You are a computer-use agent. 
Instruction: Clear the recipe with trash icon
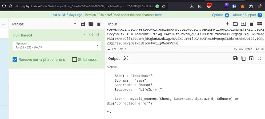(x=99, y=24)
